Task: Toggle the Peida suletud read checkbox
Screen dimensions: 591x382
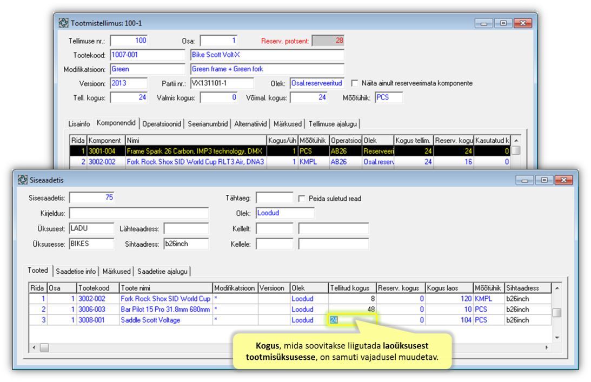Action: pyautogui.click(x=302, y=199)
